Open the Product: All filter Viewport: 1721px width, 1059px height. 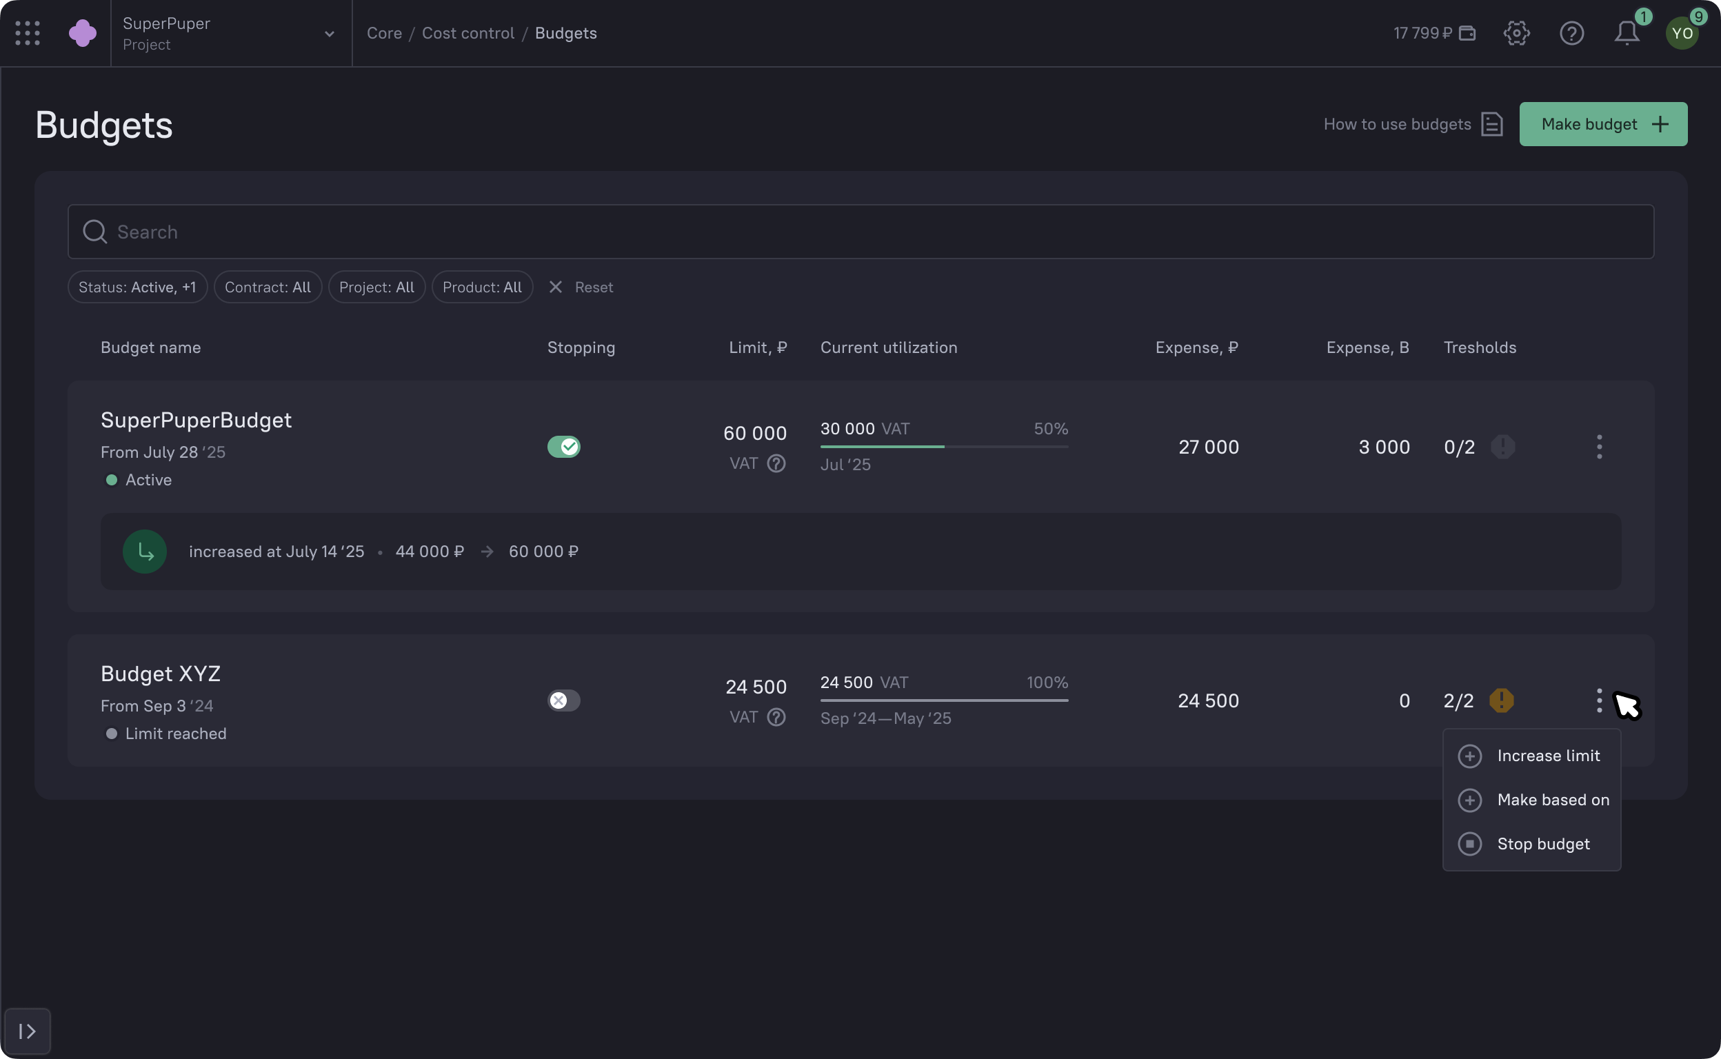[481, 286]
